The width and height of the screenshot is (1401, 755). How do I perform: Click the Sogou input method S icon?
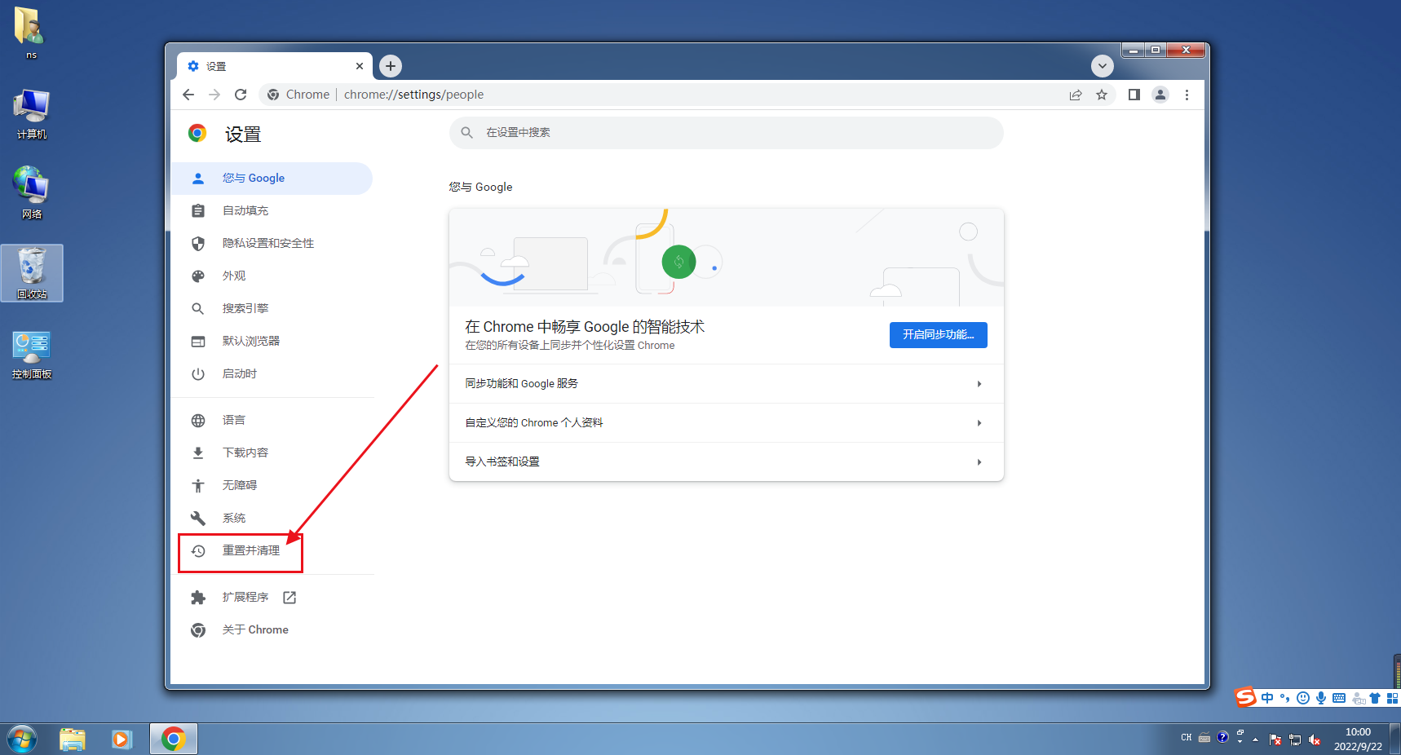click(x=1245, y=697)
